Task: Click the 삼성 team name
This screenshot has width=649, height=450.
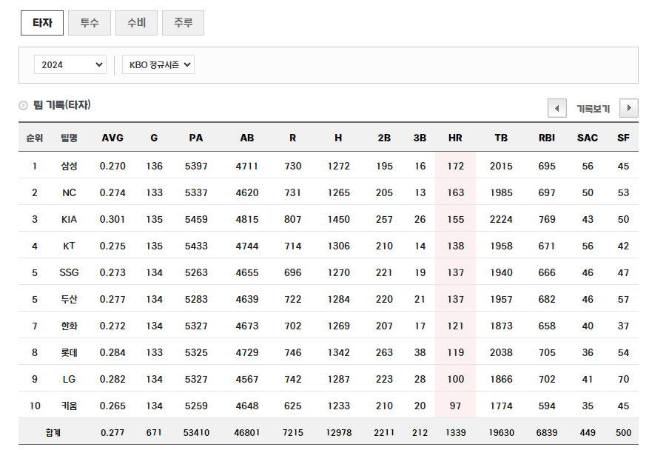Action: click(x=70, y=166)
